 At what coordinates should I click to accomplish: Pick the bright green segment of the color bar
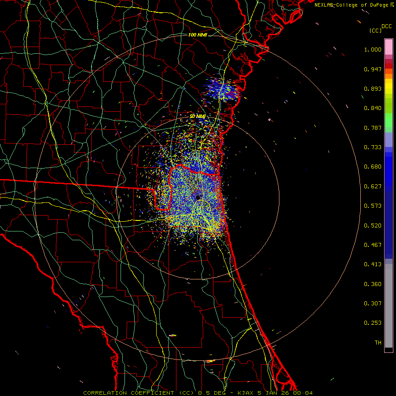[x=389, y=120]
